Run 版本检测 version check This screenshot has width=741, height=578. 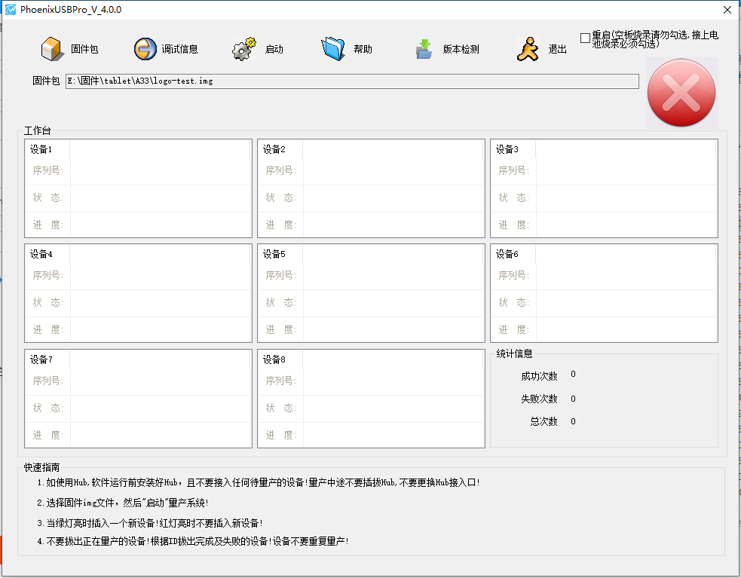point(425,47)
